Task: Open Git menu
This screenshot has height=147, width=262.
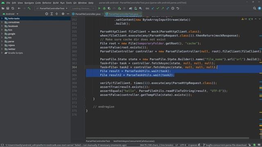Action: point(75,3)
